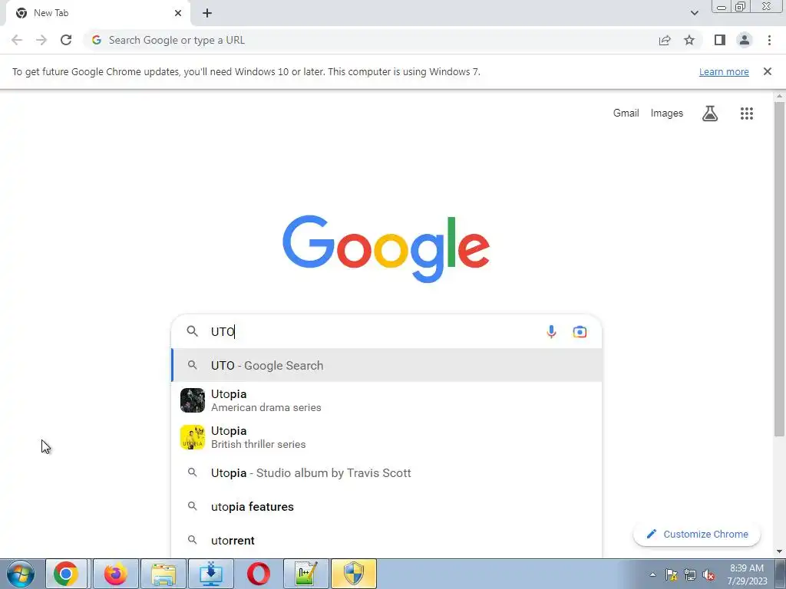786x589 pixels.
Task: Search by image with camera icon
Action: pyautogui.click(x=580, y=331)
